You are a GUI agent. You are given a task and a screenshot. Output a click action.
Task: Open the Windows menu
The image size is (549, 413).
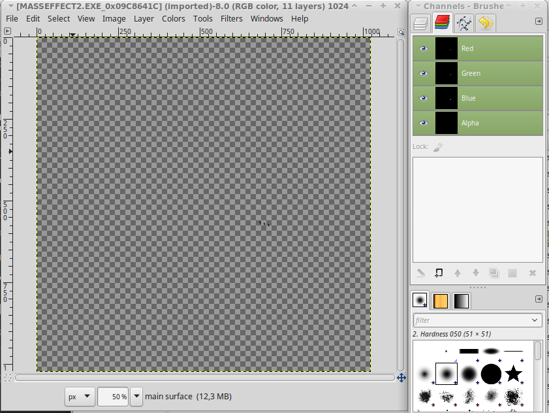[x=267, y=18]
